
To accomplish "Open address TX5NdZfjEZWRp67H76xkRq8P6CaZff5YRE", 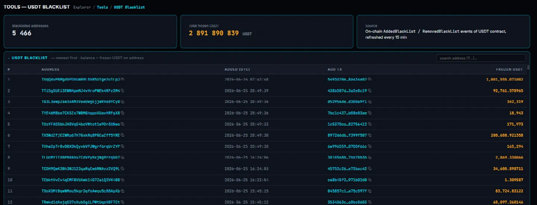I will (x=81, y=135).
